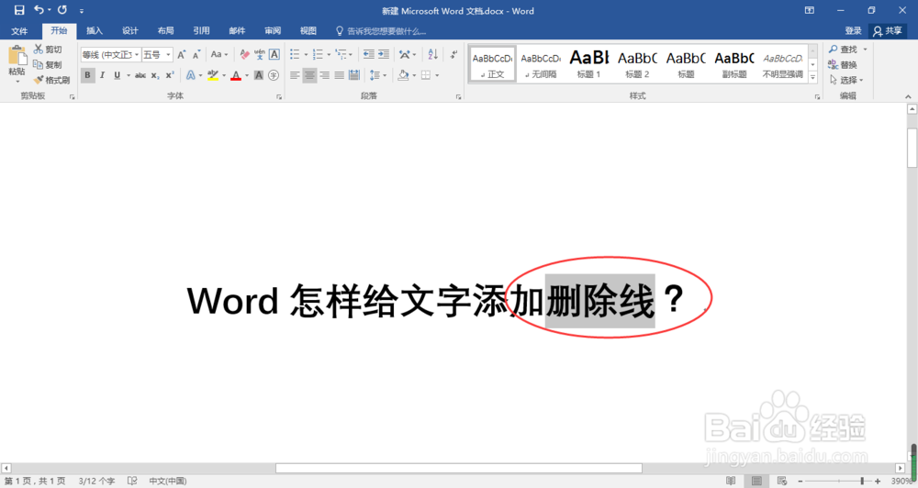
Task: Justify the paragraph
Action: 339,75
